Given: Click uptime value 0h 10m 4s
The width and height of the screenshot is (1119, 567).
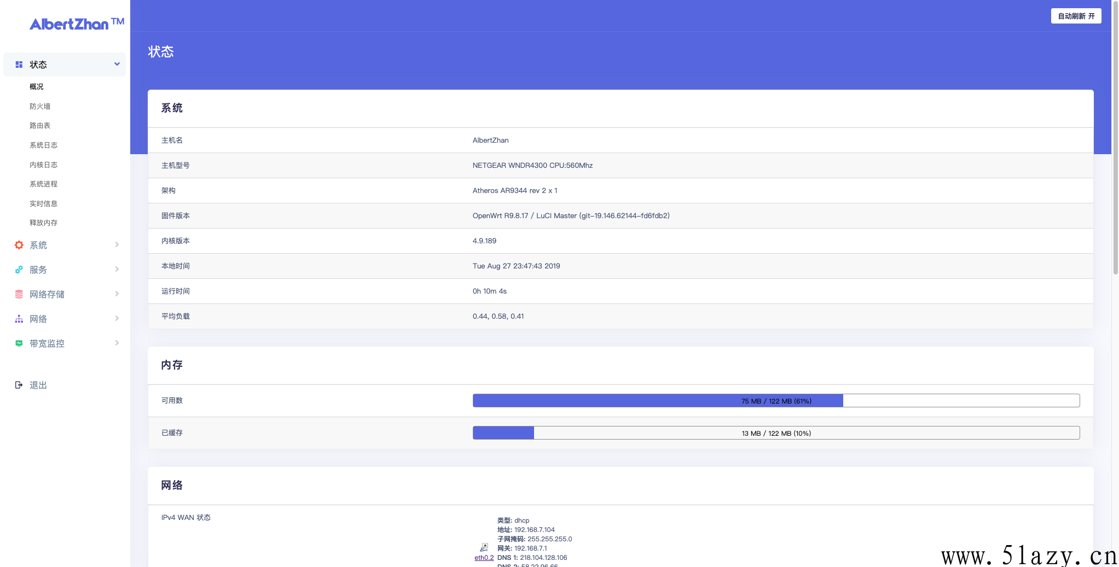Looking at the screenshot, I should 490,291.
